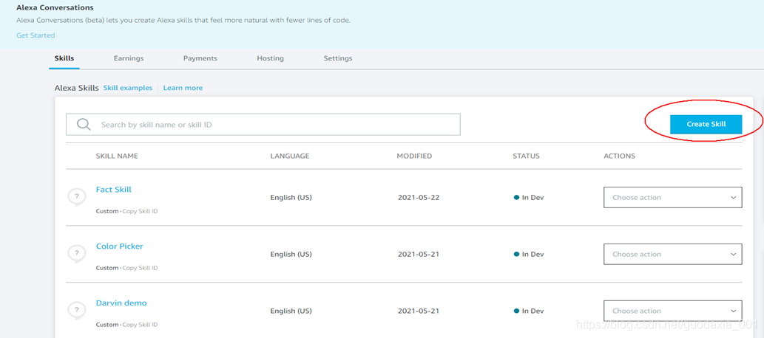Click the 2021-05-22 modified date
This screenshot has height=338, width=764.
pos(419,198)
